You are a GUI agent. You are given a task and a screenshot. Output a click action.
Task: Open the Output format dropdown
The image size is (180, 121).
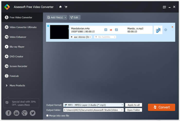[x=93, y=105]
